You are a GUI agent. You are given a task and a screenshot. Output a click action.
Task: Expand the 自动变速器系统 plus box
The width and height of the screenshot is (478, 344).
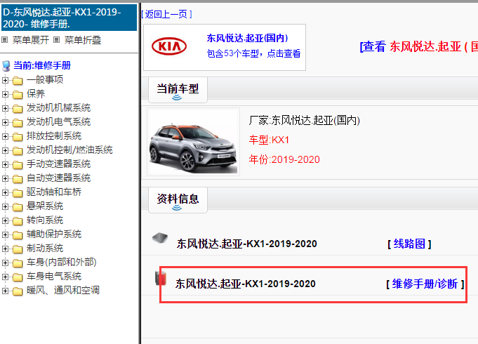[x=5, y=178]
